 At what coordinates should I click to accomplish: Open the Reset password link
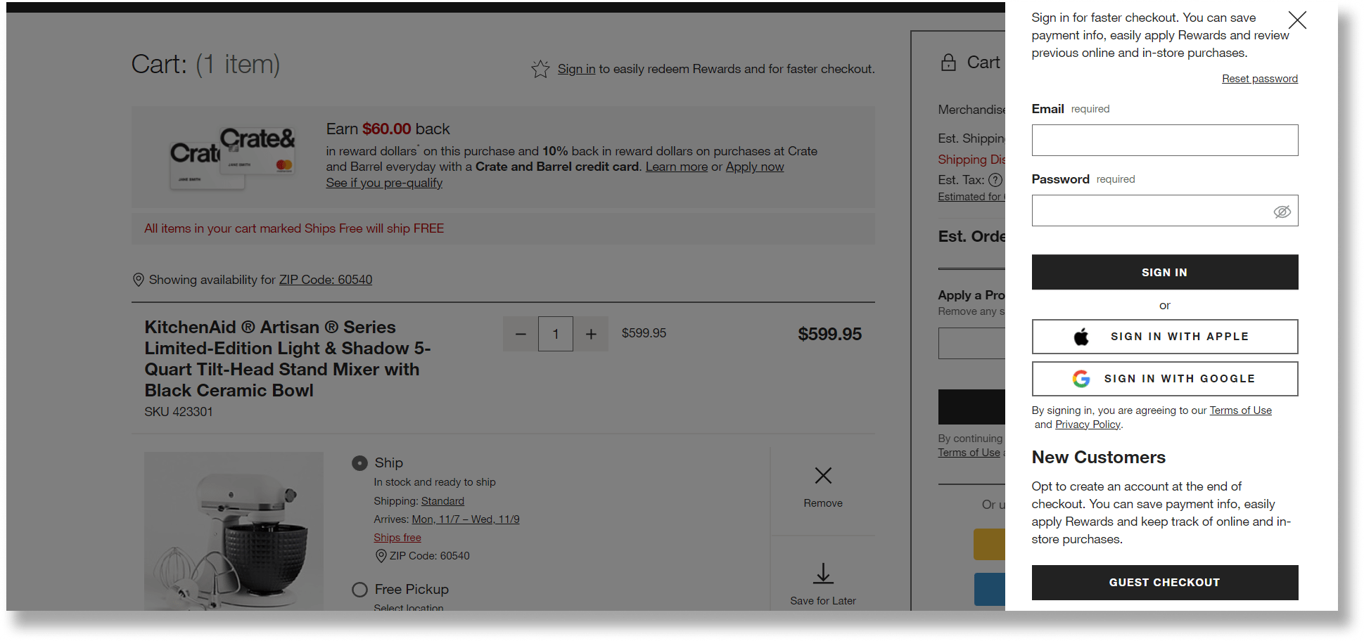click(x=1259, y=79)
